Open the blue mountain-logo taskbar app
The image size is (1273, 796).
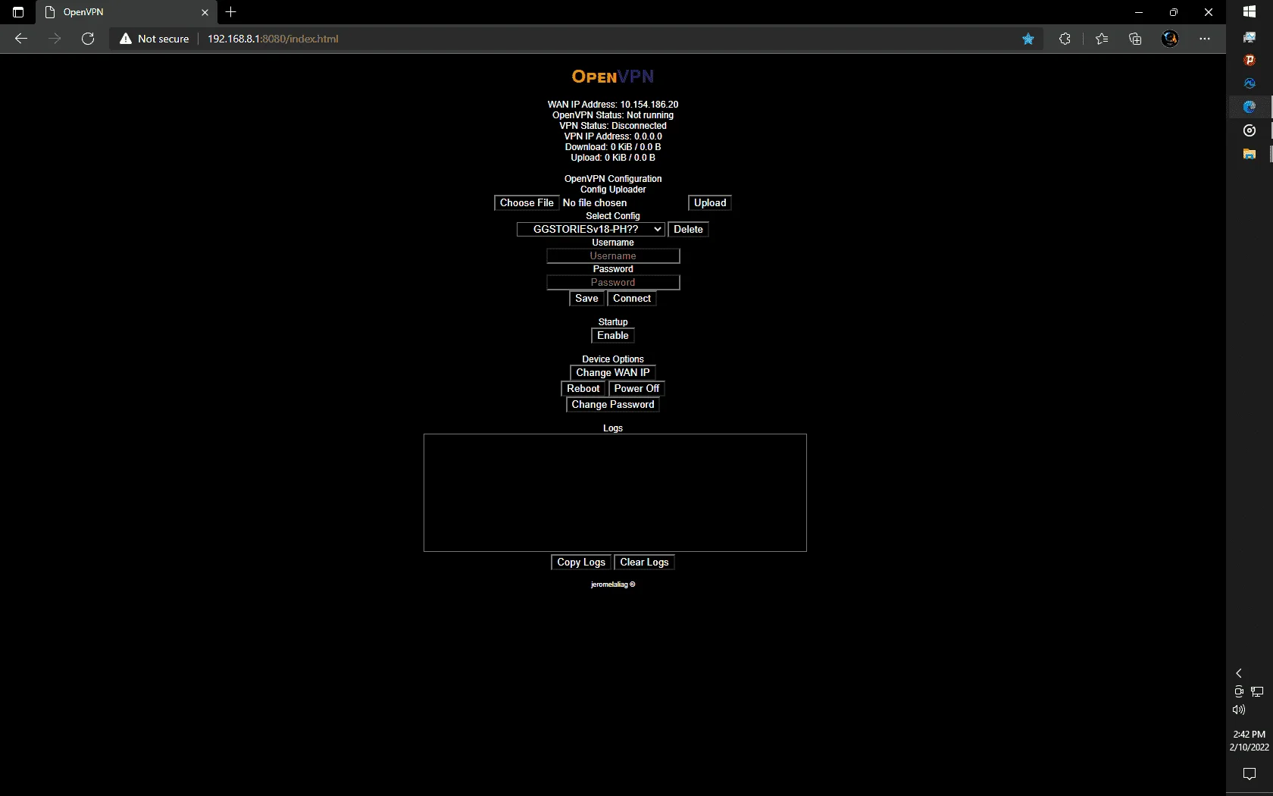(1250, 83)
